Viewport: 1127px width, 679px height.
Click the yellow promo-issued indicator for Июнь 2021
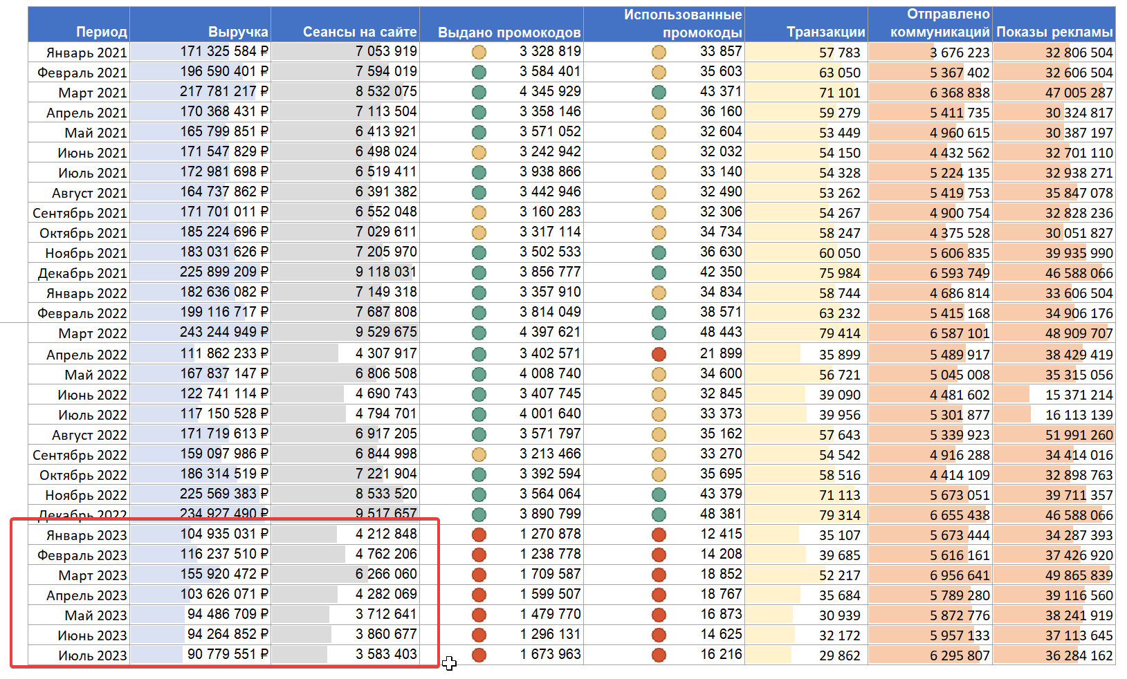[x=479, y=153]
